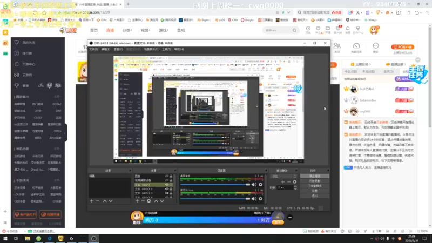The height and width of the screenshot is (243, 432).
Task: Adjust the desktop audio volume slider
Action: (x=215, y=185)
